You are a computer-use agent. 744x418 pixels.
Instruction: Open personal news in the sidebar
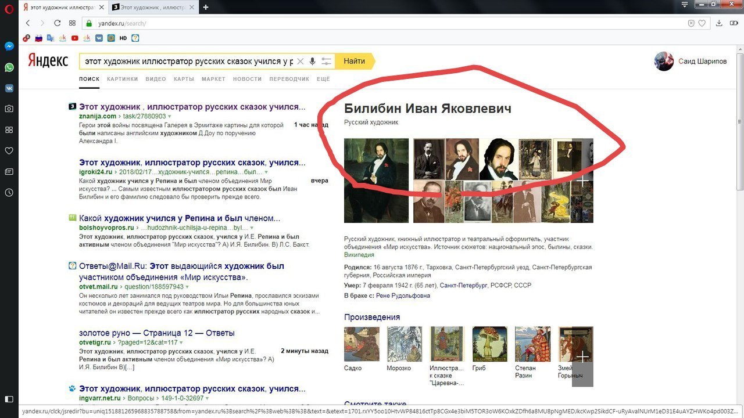[9, 171]
